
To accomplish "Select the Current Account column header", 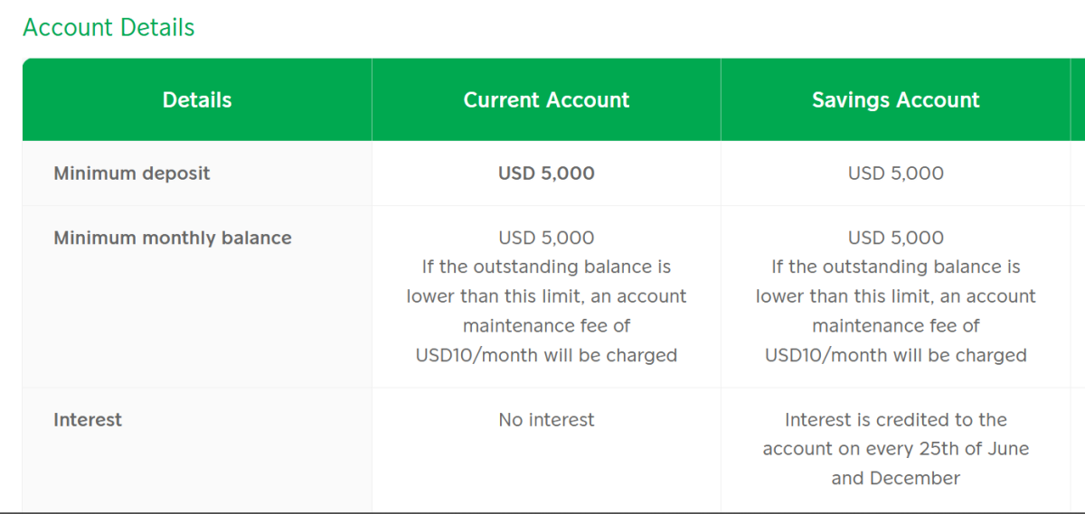I will [546, 100].
